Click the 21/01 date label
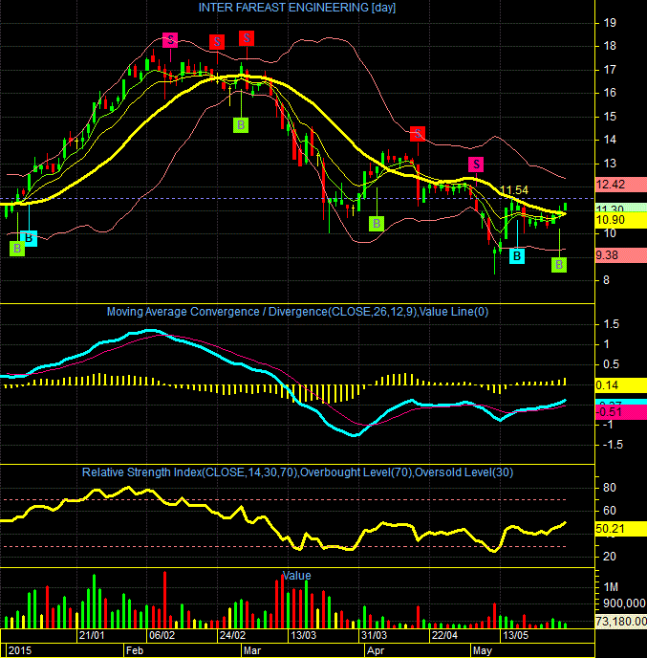647x658 pixels. click(92, 635)
